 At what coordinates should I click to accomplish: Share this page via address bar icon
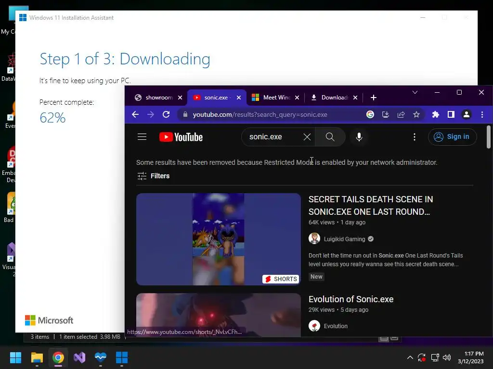(401, 114)
